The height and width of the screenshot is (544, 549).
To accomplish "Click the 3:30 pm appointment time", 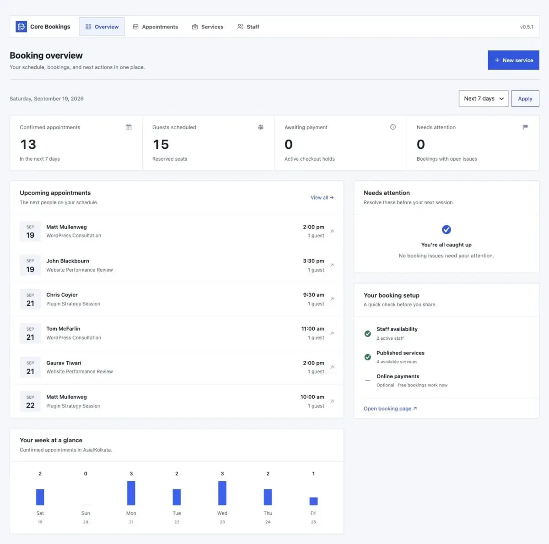I will [x=313, y=261].
